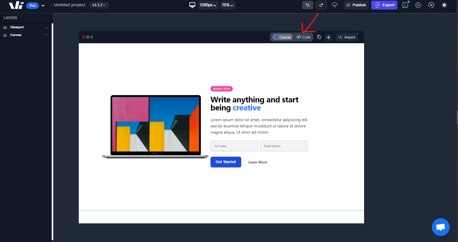Toggle Viewport layer visibility eye
The width and height of the screenshot is (458, 242).
coord(5,27)
